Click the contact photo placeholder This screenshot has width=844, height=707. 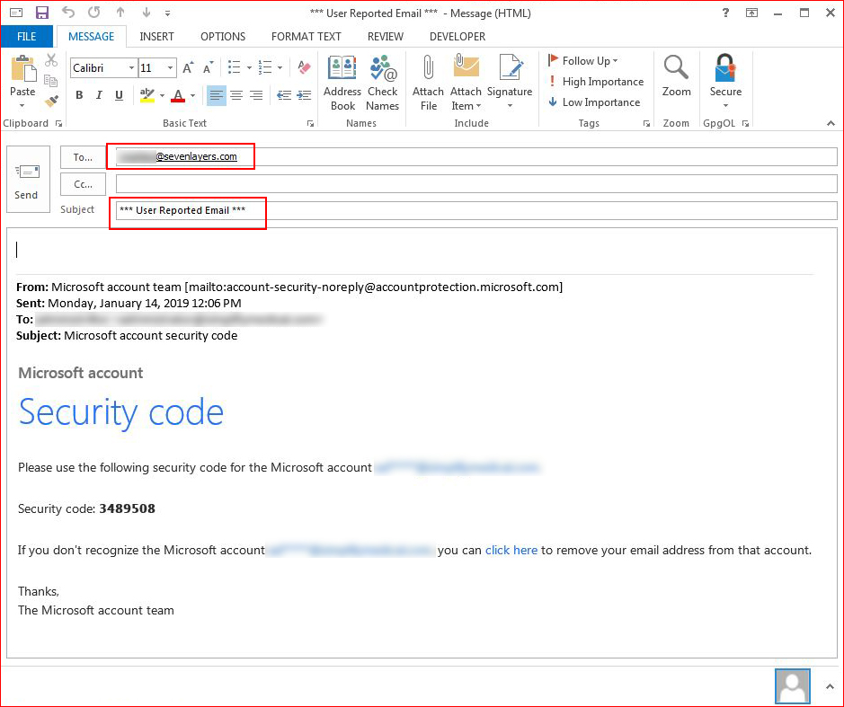tap(793, 686)
